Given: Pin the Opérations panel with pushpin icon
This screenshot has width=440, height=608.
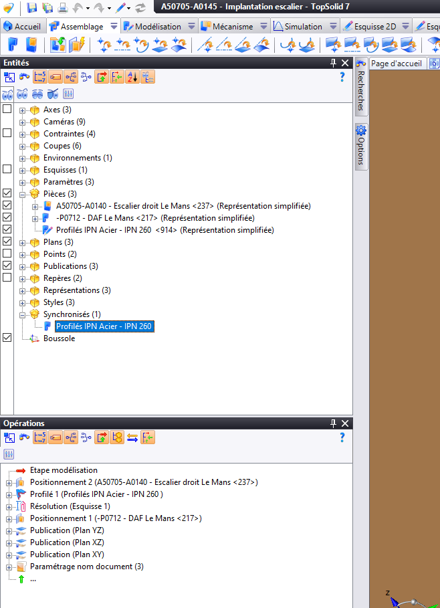Looking at the screenshot, I should pos(333,423).
